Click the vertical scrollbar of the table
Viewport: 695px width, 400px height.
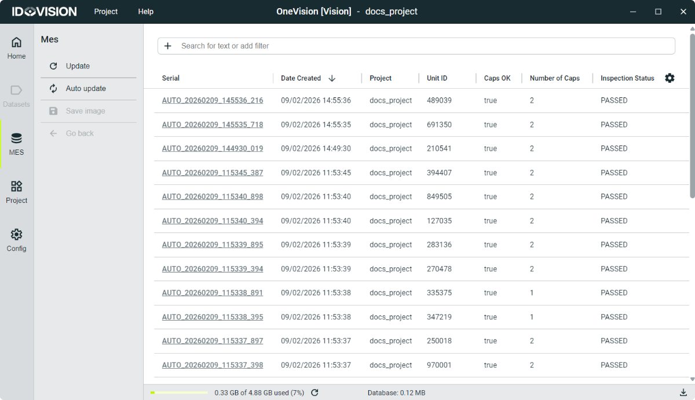pos(692,116)
